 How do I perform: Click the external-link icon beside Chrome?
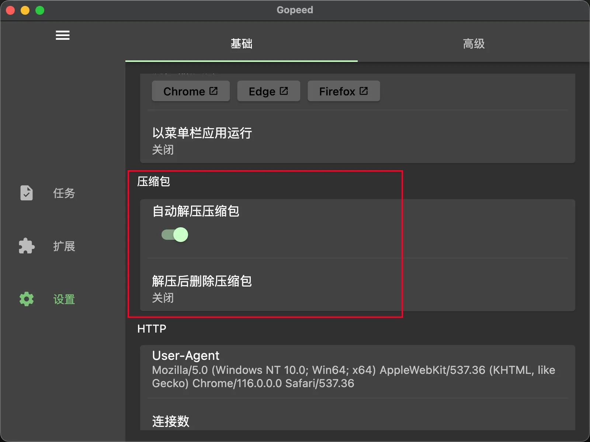(x=214, y=91)
